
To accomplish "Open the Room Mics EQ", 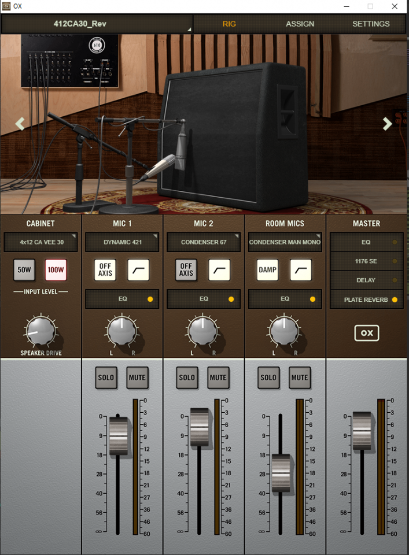I will pos(285,299).
